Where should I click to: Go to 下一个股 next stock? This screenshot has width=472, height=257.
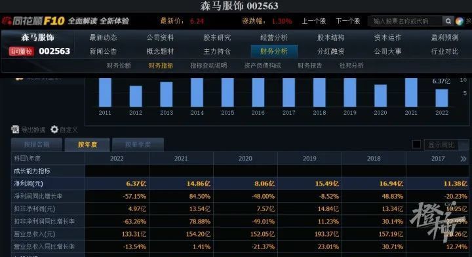pos(348,21)
